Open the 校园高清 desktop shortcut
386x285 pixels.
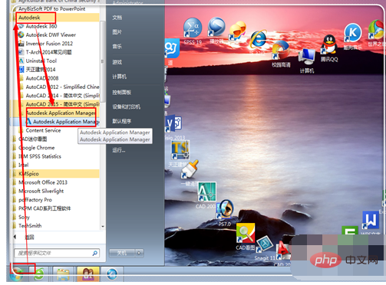(x=281, y=54)
